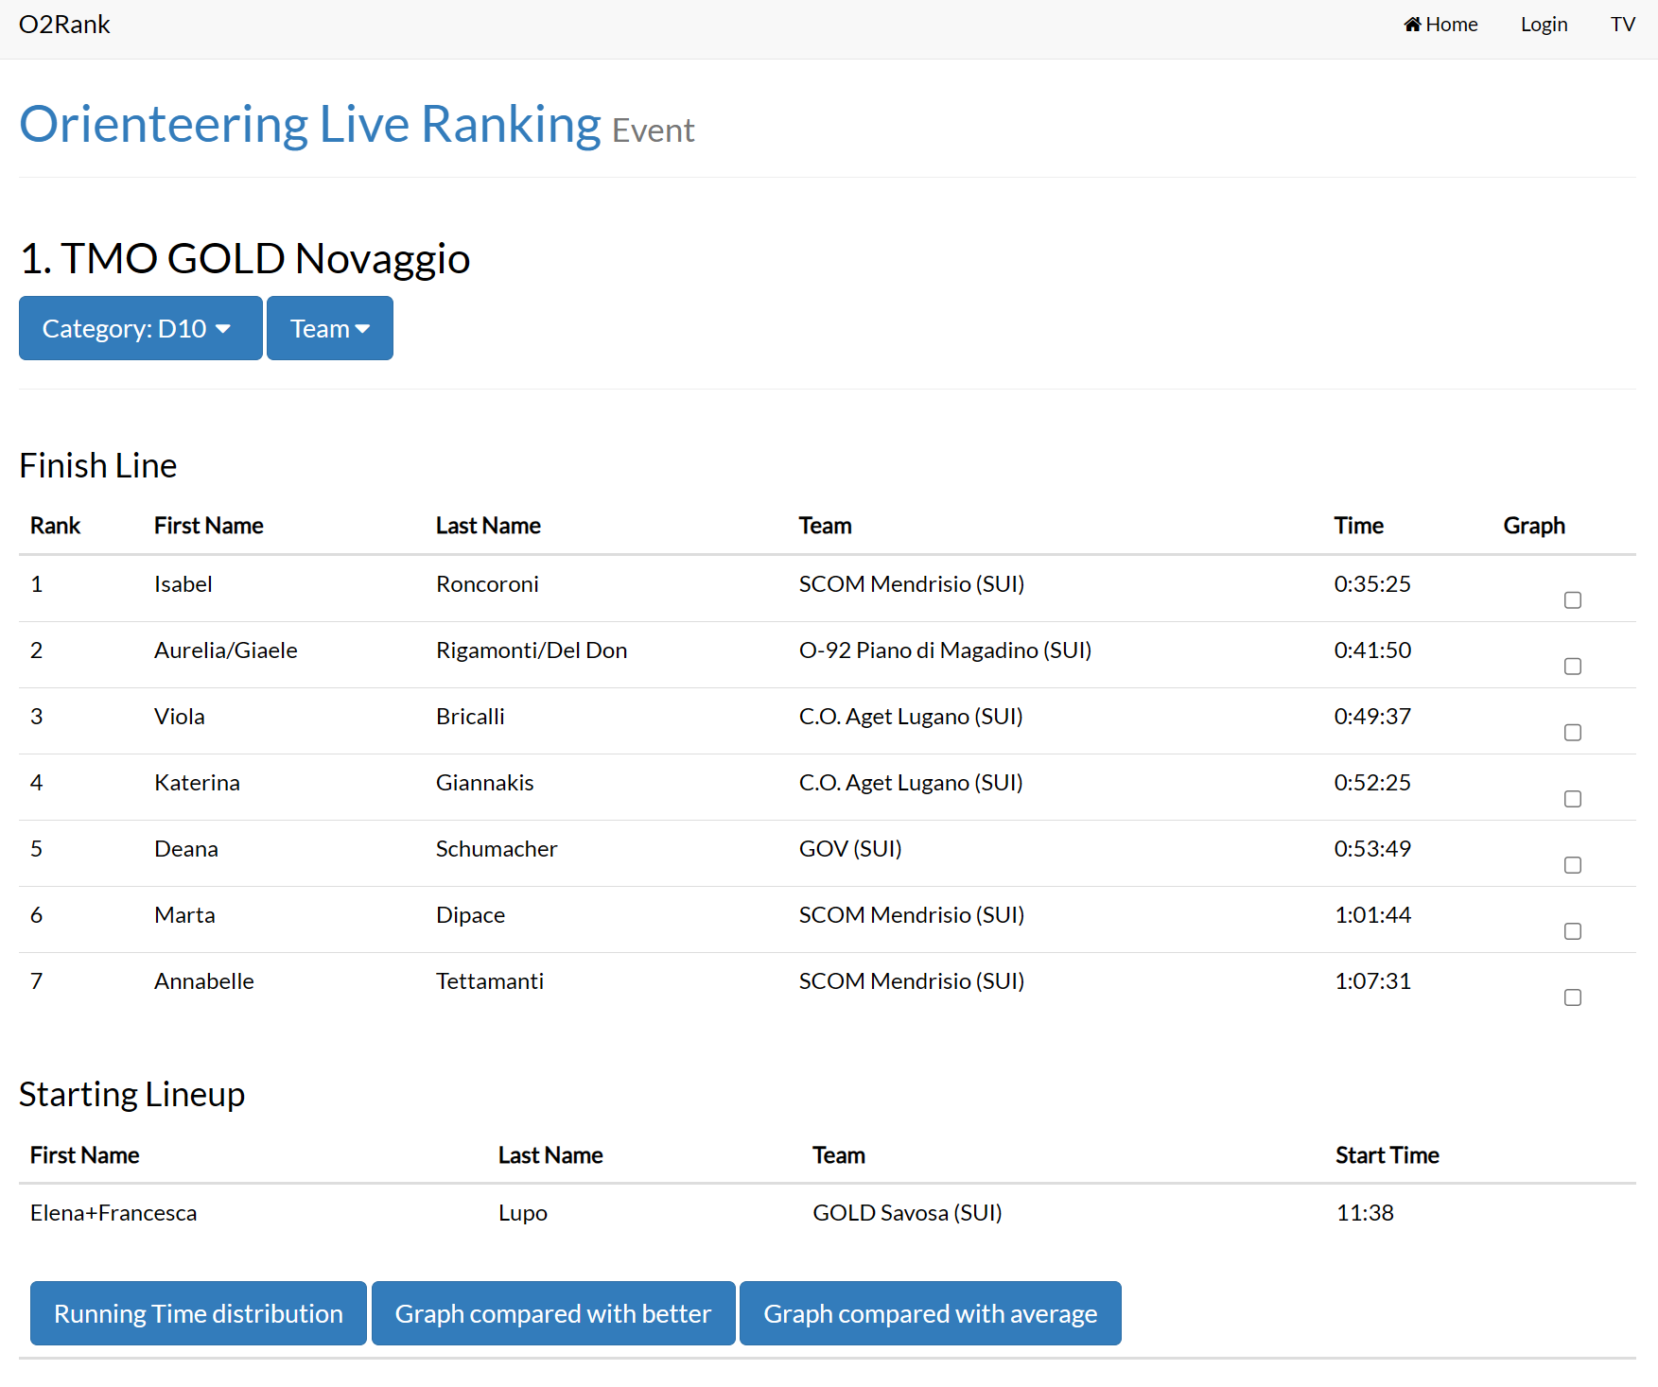Image resolution: width=1658 pixels, height=1387 pixels.
Task: Select team GOLD Savosa (SUI)
Action: coord(907,1213)
